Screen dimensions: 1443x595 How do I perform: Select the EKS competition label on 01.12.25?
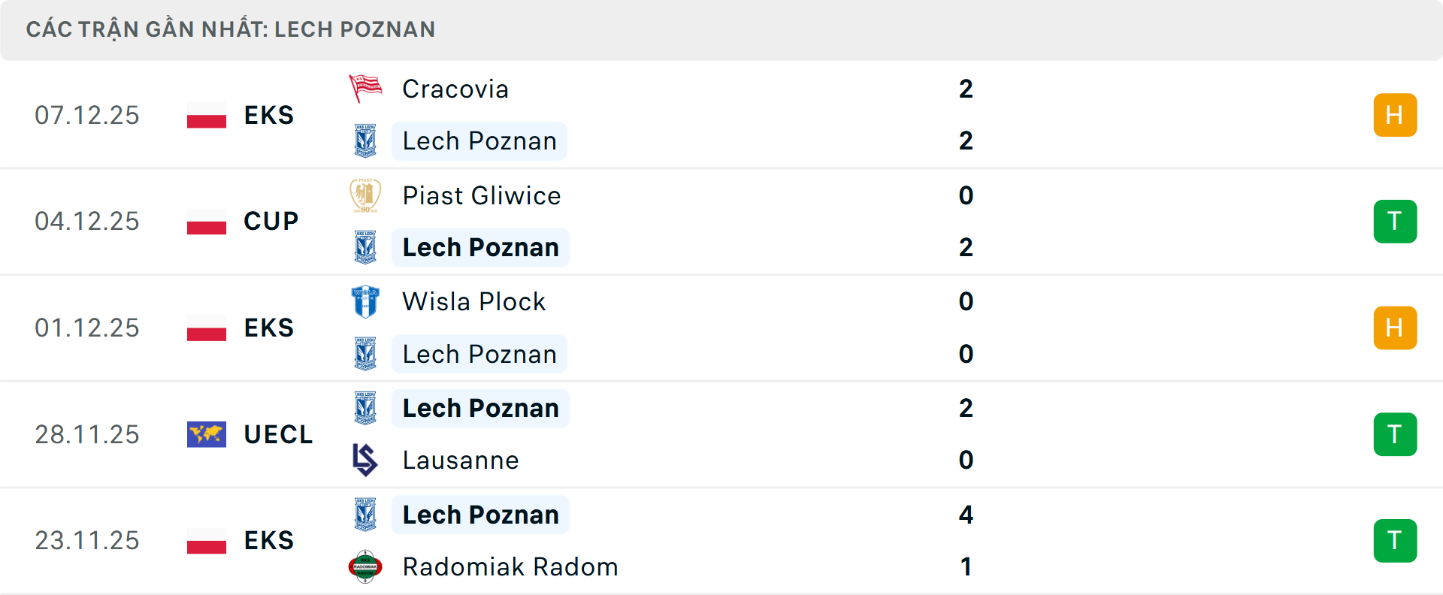268,328
